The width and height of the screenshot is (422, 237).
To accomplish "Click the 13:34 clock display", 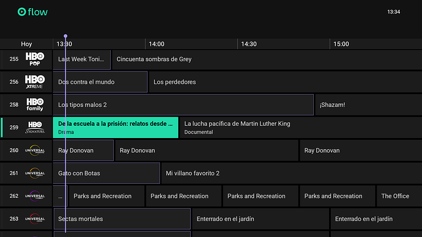I will click(394, 12).
